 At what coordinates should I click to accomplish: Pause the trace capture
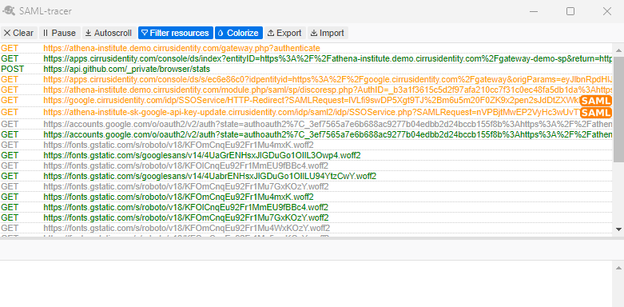(x=59, y=33)
